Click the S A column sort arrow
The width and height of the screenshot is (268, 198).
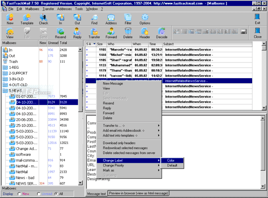click(94, 44)
